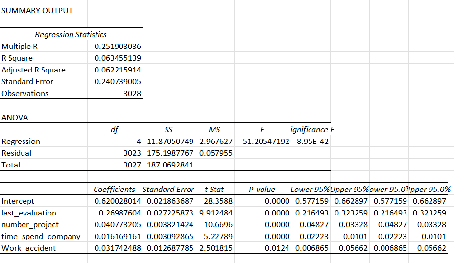The image size is (454, 263).
Task: Click the t Stat column header
Action: click(x=214, y=189)
